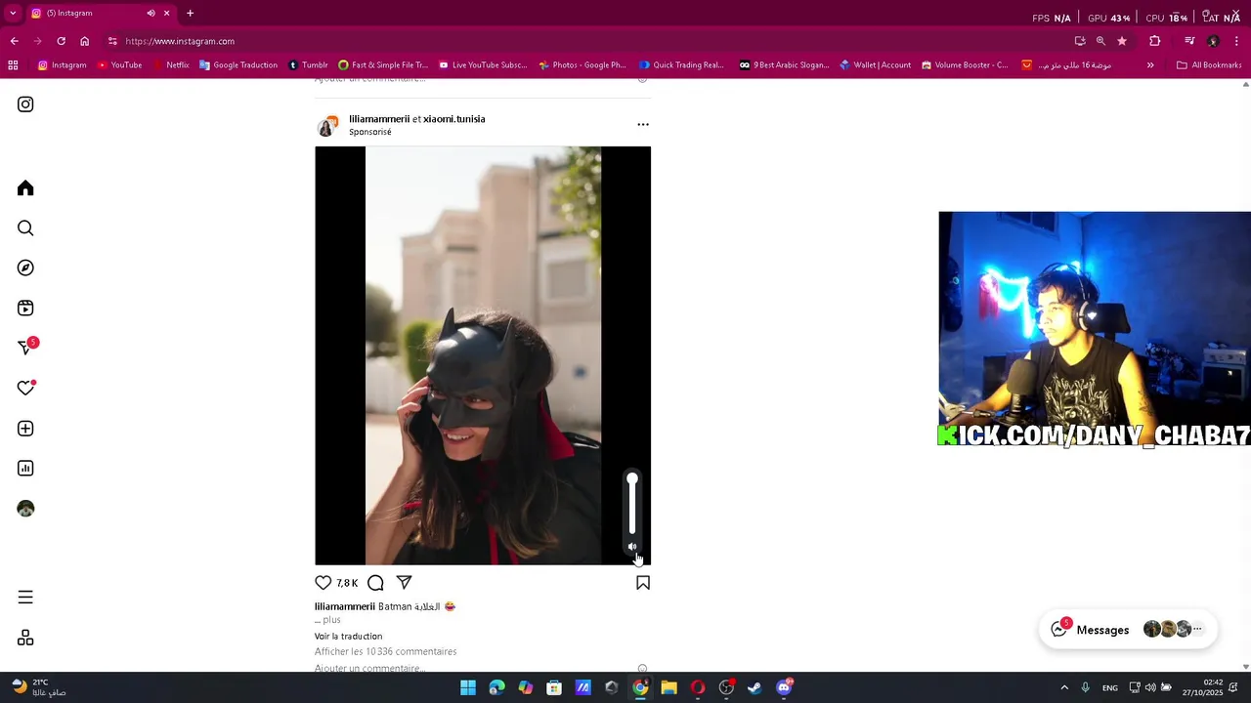Open the Tumblr bookmark
1251x703 pixels.
click(x=308, y=65)
